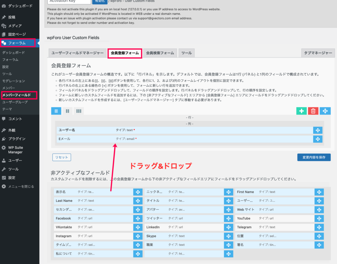Click move handle of YouTube field
The image size is (337, 264).
(319, 219)
